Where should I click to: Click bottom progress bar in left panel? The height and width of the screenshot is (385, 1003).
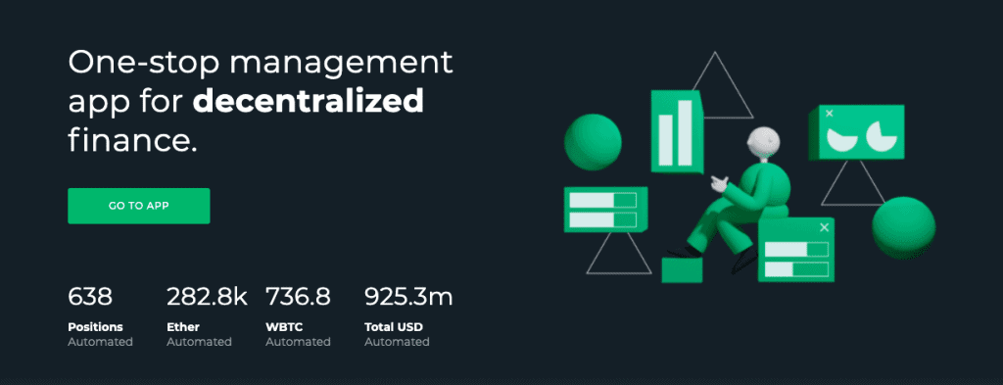(602, 220)
